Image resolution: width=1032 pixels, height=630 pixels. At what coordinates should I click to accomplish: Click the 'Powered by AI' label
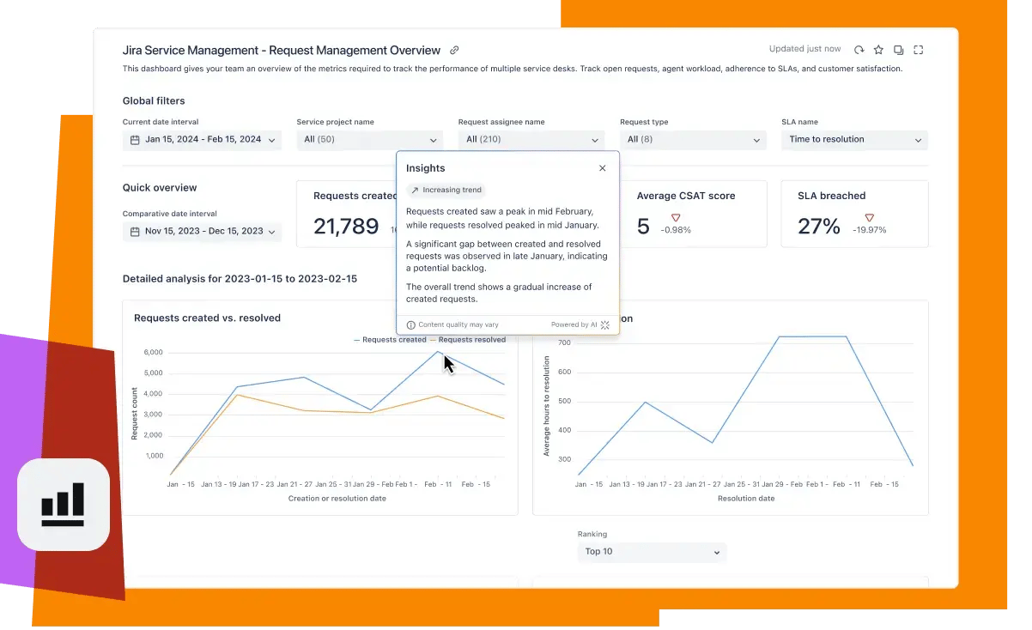[x=574, y=325]
